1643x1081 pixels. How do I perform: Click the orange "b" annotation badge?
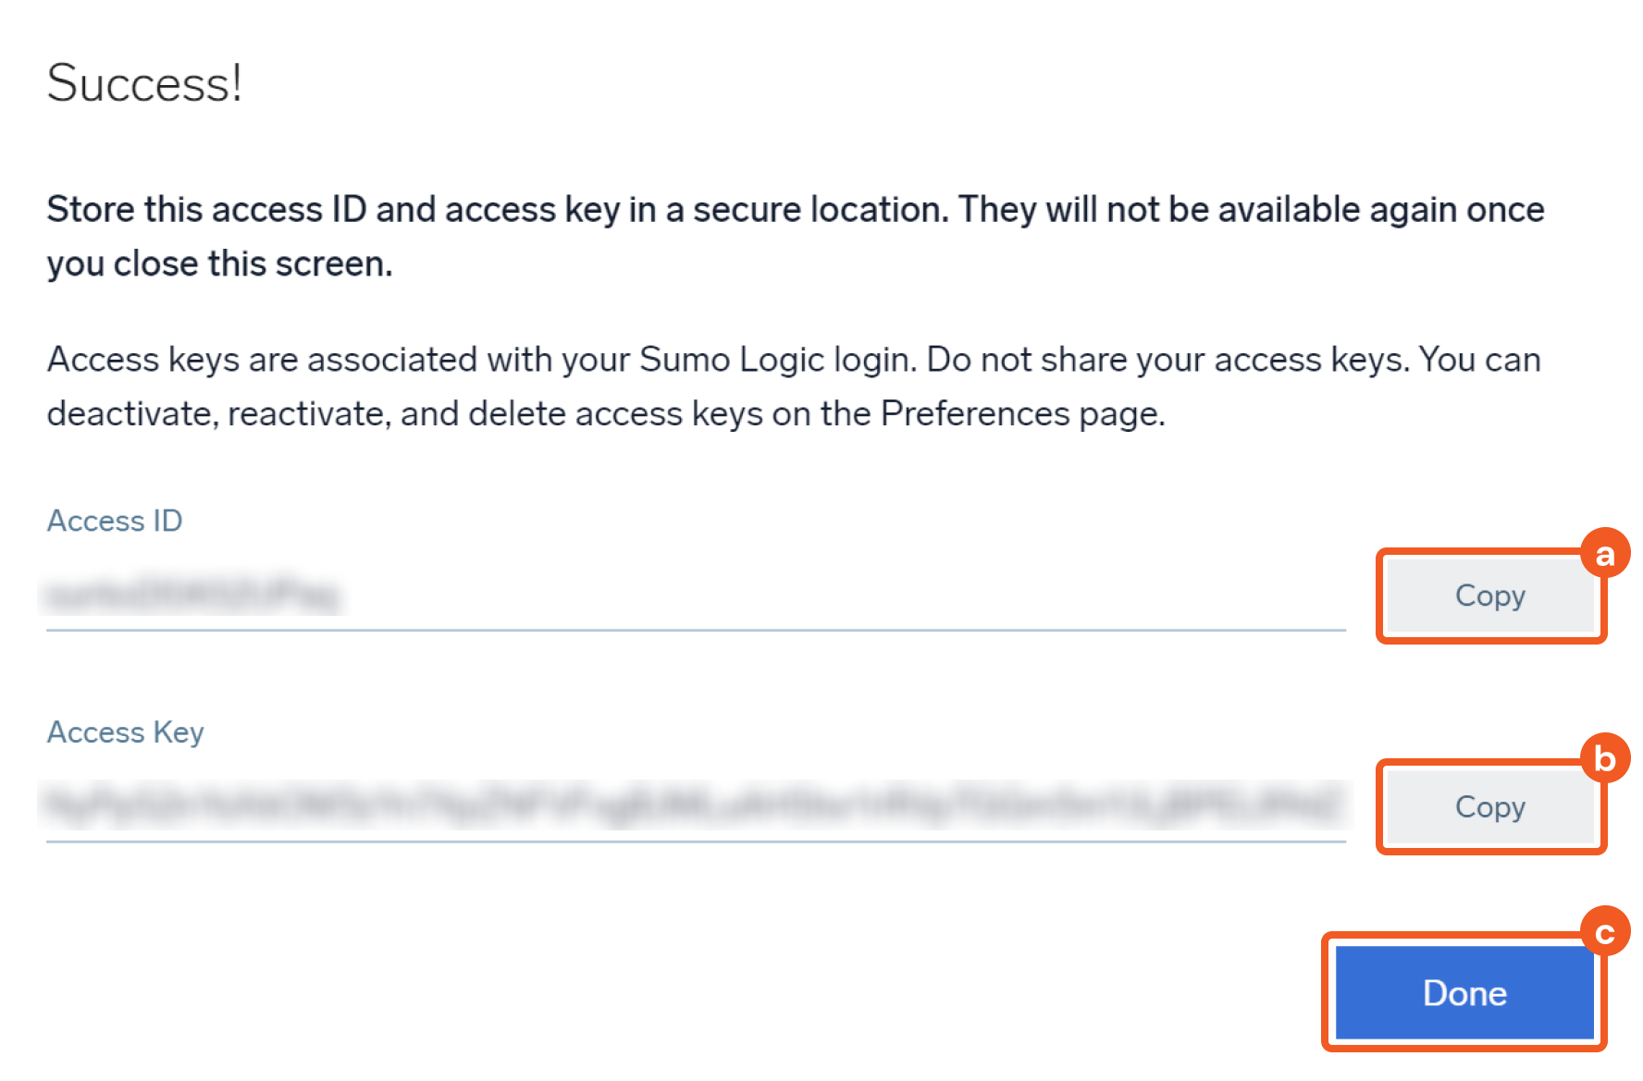click(1604, 759)
